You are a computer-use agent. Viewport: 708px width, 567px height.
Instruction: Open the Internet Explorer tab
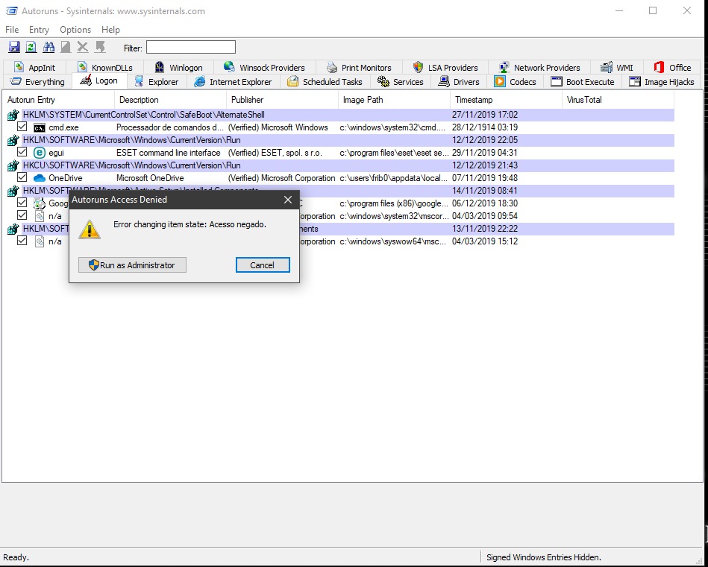[x=233, y=82]
